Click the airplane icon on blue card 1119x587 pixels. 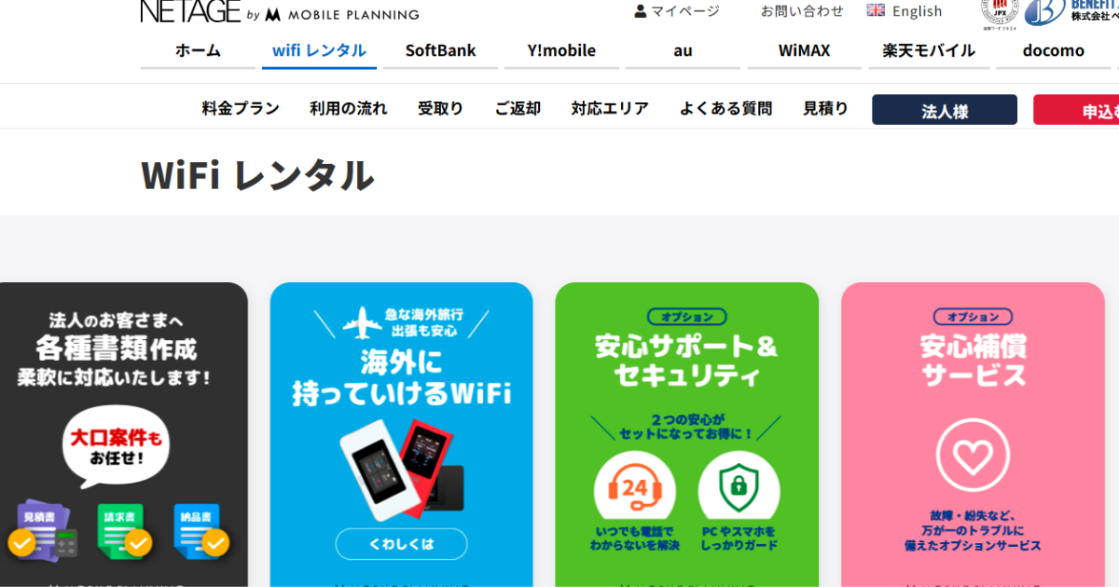pos(363,325)
